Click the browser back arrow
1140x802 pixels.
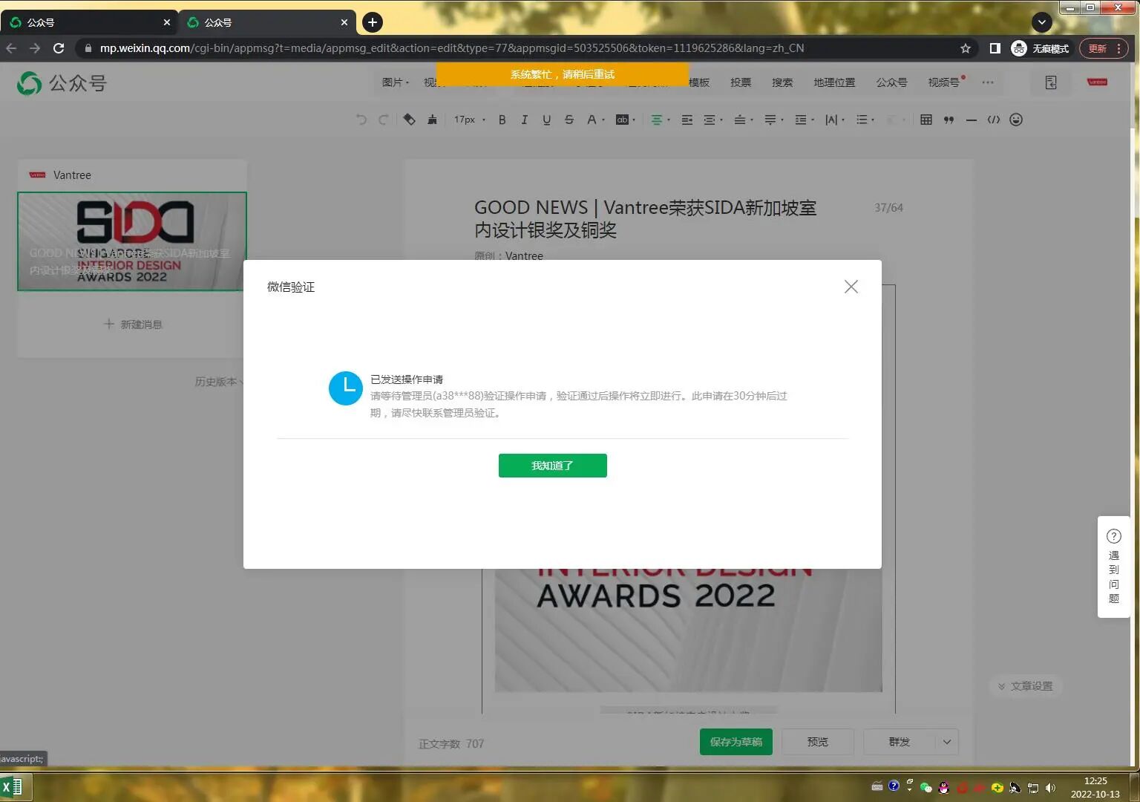[x=11, y=48]
